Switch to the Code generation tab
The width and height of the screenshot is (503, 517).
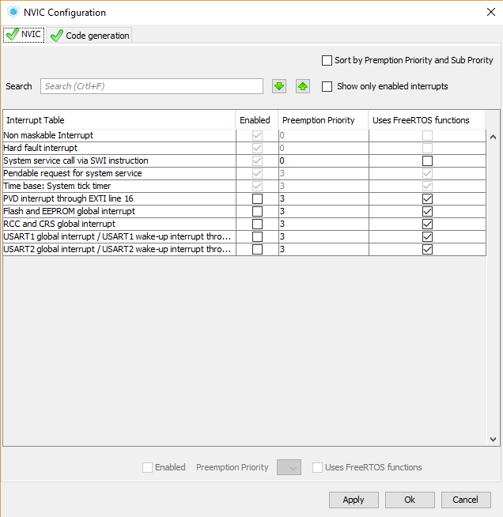click(x=89, y=36)
